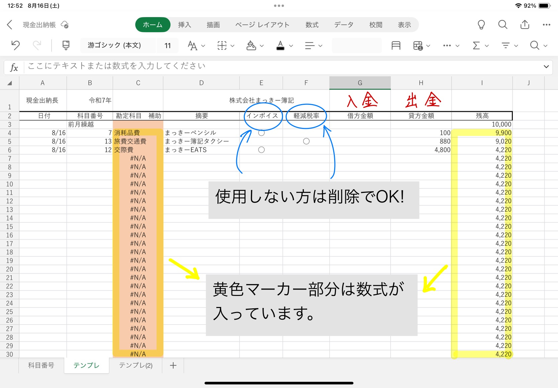Select column G header
Image resolution: width=558 pixels, height=388 pixels.
(360, 83)
